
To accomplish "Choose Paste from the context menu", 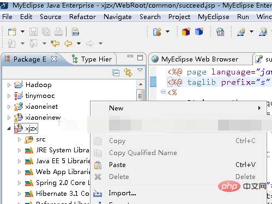I will click(186, 165).
